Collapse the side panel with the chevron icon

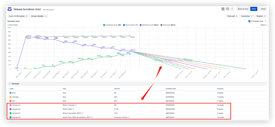(266, 21)
